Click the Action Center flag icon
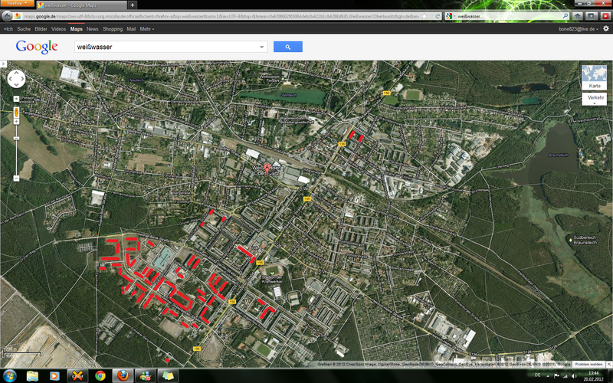613x383 pixels. click(557, 375)
